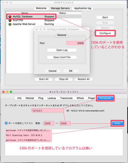Close the Network Utility window with the red button
128x163 pixels.
point(4,92)
